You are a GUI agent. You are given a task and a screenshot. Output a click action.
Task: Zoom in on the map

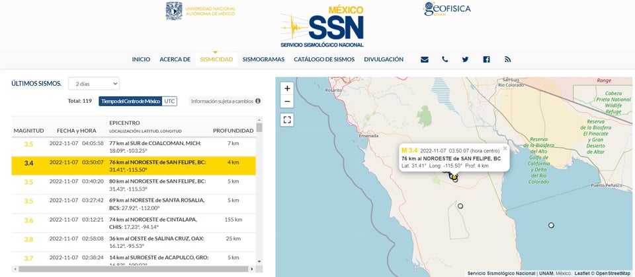coord(287,88)
